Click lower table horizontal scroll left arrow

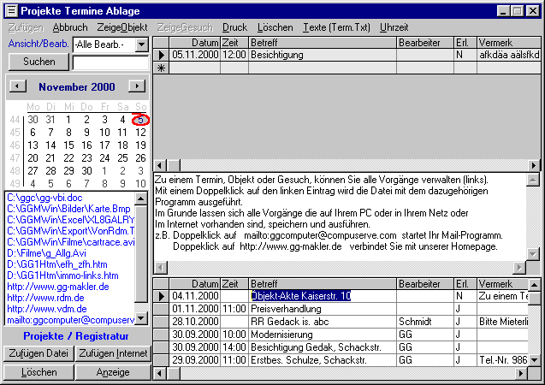click(x=160, y=374)
